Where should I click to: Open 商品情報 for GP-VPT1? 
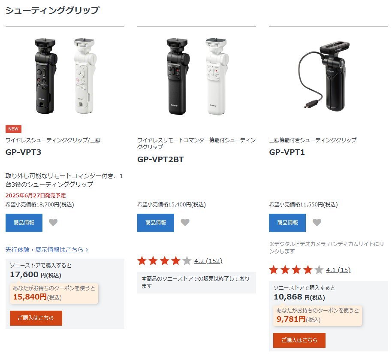pos(287,223)
